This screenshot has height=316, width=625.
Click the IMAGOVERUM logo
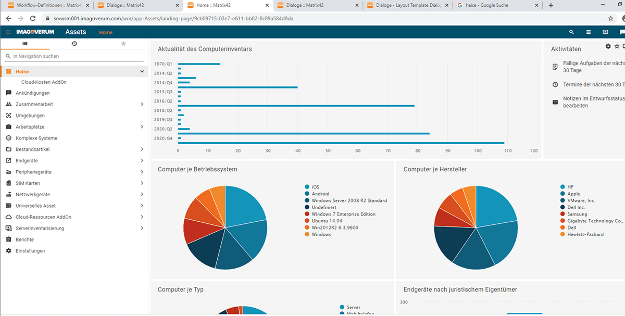(x=35, y=32)
